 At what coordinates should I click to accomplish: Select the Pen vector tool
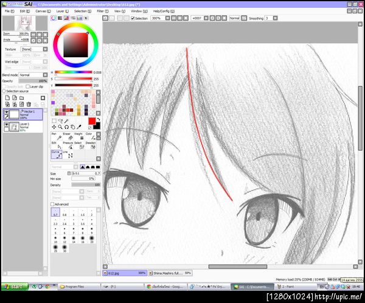(x=57, y=136)
